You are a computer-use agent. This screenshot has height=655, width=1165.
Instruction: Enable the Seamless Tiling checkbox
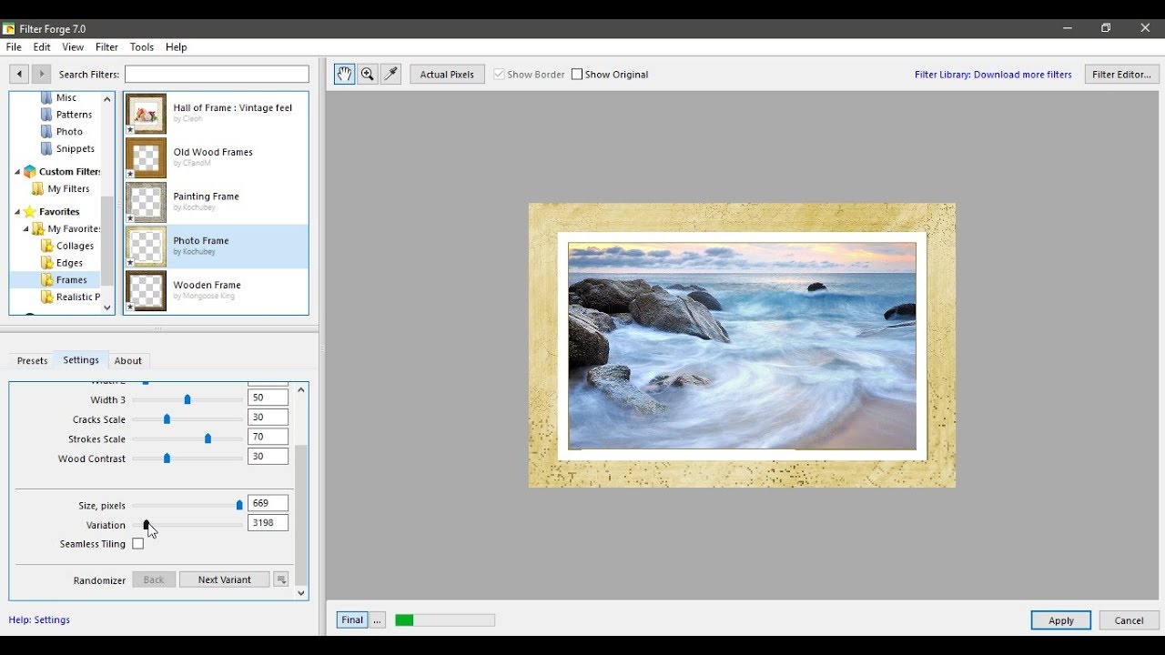tap(138, 544)
